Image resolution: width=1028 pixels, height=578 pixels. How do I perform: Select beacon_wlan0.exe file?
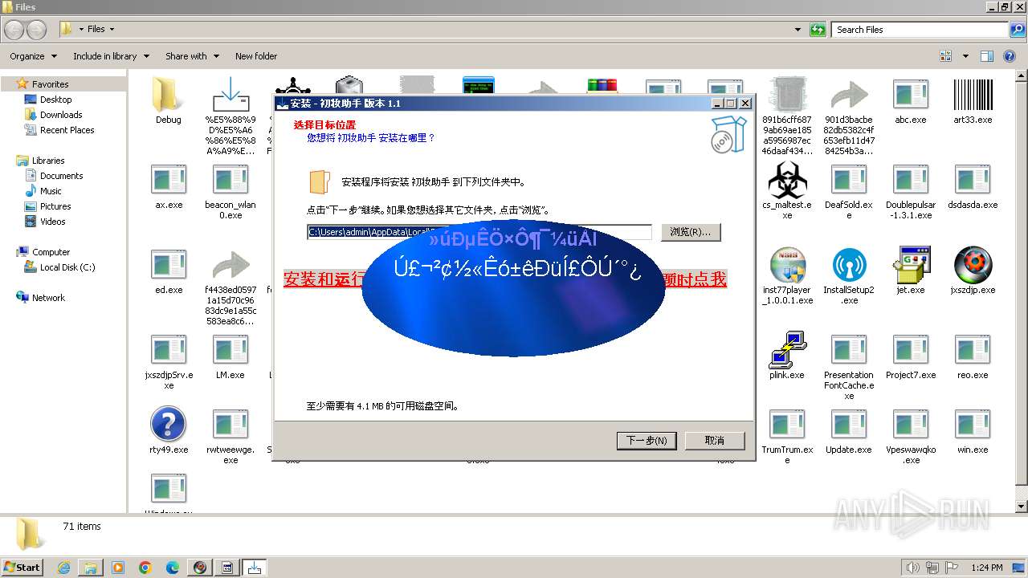click(230, 180)
